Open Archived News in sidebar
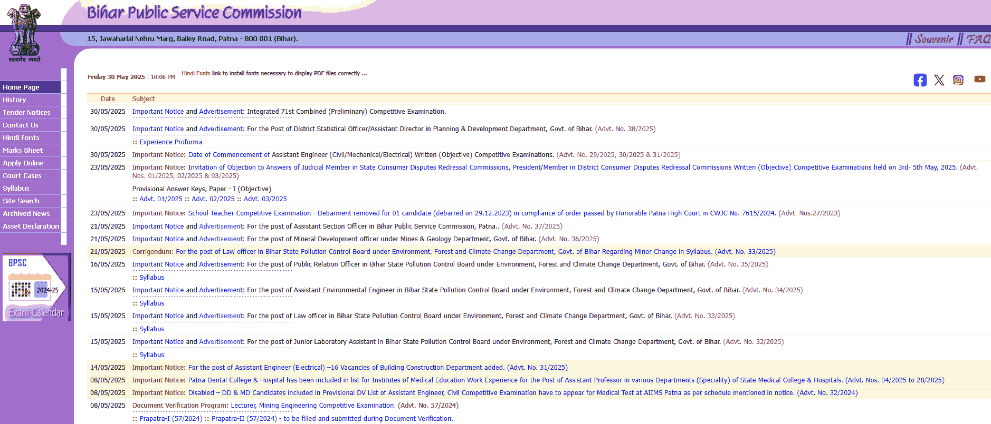 (31, 214)
